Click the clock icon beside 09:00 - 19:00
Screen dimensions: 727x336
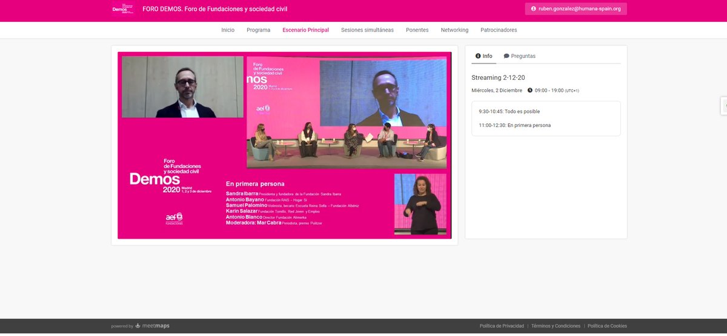pos(530,91)
